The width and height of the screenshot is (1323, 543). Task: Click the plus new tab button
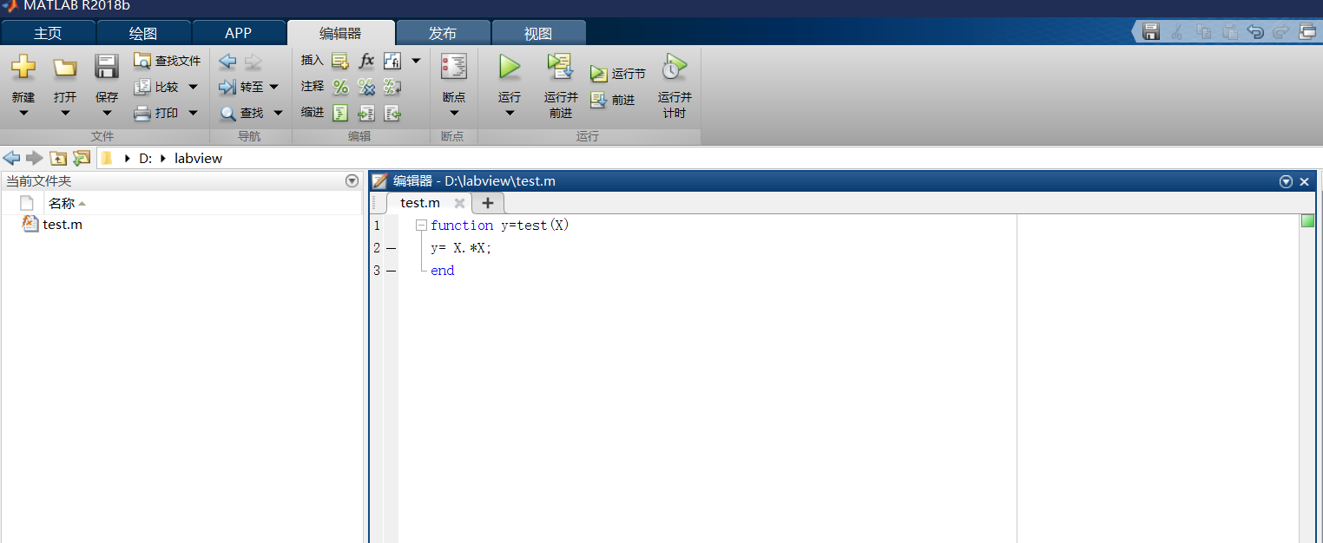pos(488,203)
